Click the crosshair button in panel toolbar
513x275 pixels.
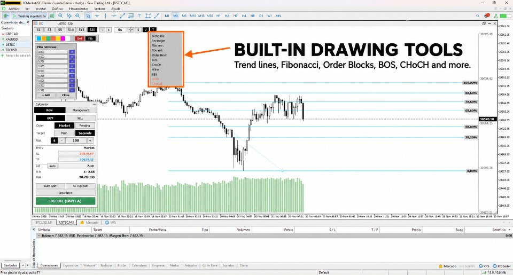click(130, 30)
